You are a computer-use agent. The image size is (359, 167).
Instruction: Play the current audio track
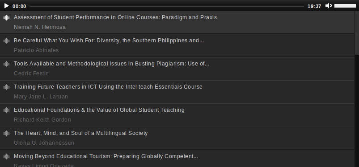point(6,6)
